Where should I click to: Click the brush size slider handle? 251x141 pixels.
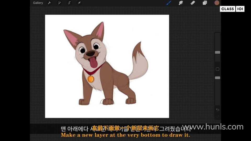217,52
